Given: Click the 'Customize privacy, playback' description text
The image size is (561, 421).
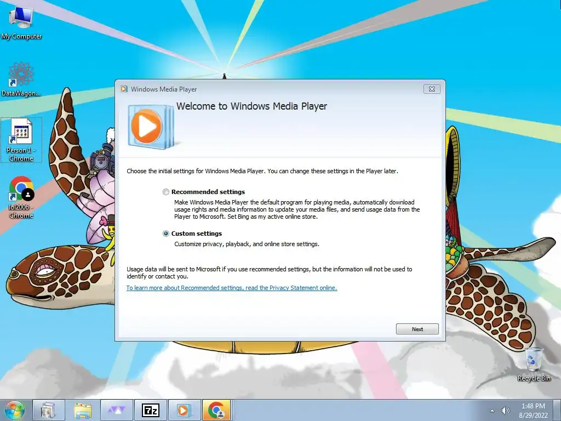Looking at the screenshot, I should pos(247,244).
